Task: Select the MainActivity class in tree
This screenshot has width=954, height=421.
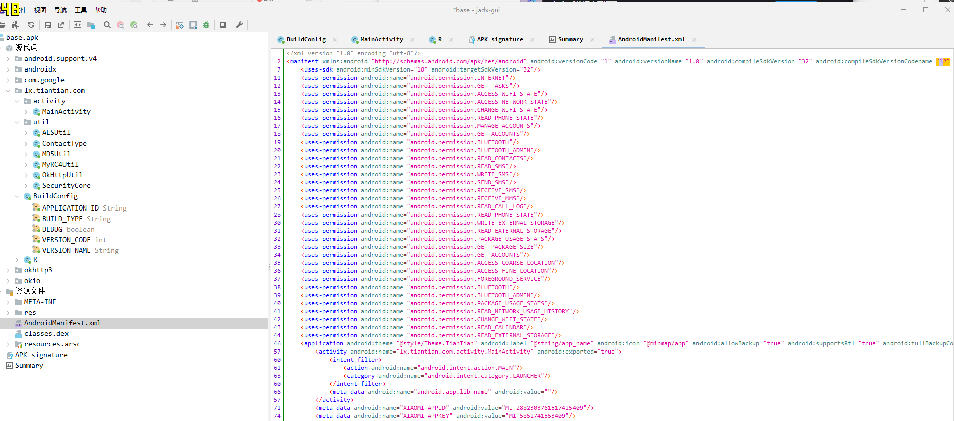Action: (x=66, y=112)
